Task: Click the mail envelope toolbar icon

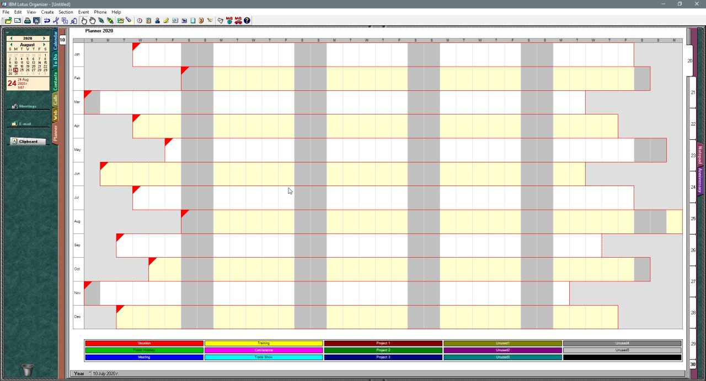Action: [18, 20]
